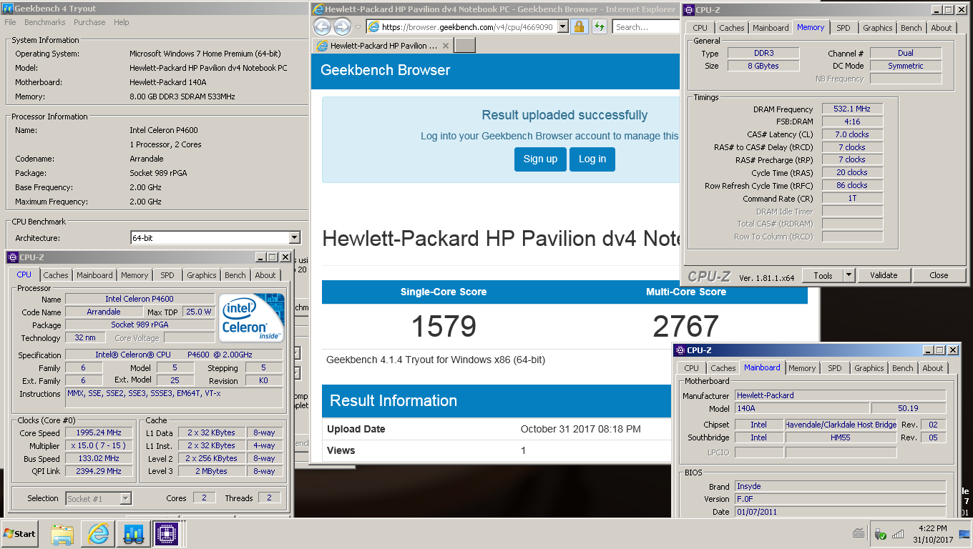973x549 pixels.
Task: Click the DRAM Frequency value 532.1 MHz
Action: pos(852,109)
